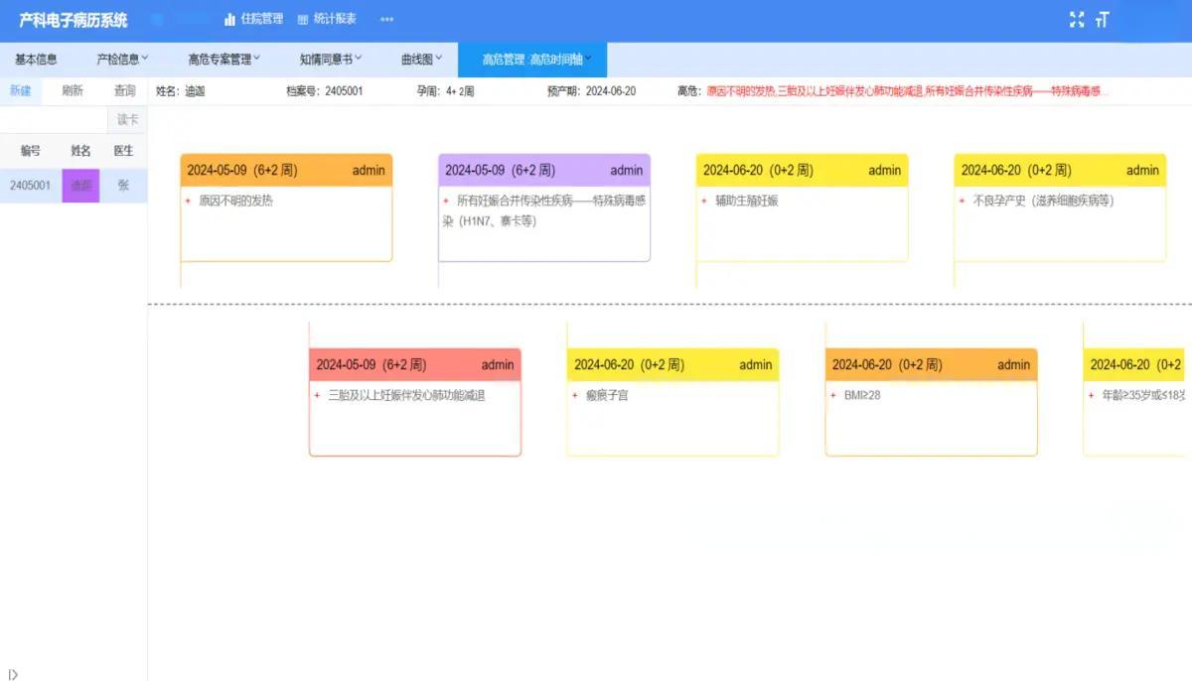Expand the 高危专案管理 dropdown menu
This screenshot has height=681, width=1192.
click(224, 60)
